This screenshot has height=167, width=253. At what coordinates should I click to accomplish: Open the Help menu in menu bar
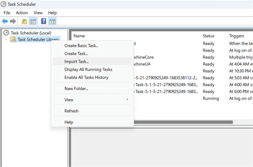point(53,13)
